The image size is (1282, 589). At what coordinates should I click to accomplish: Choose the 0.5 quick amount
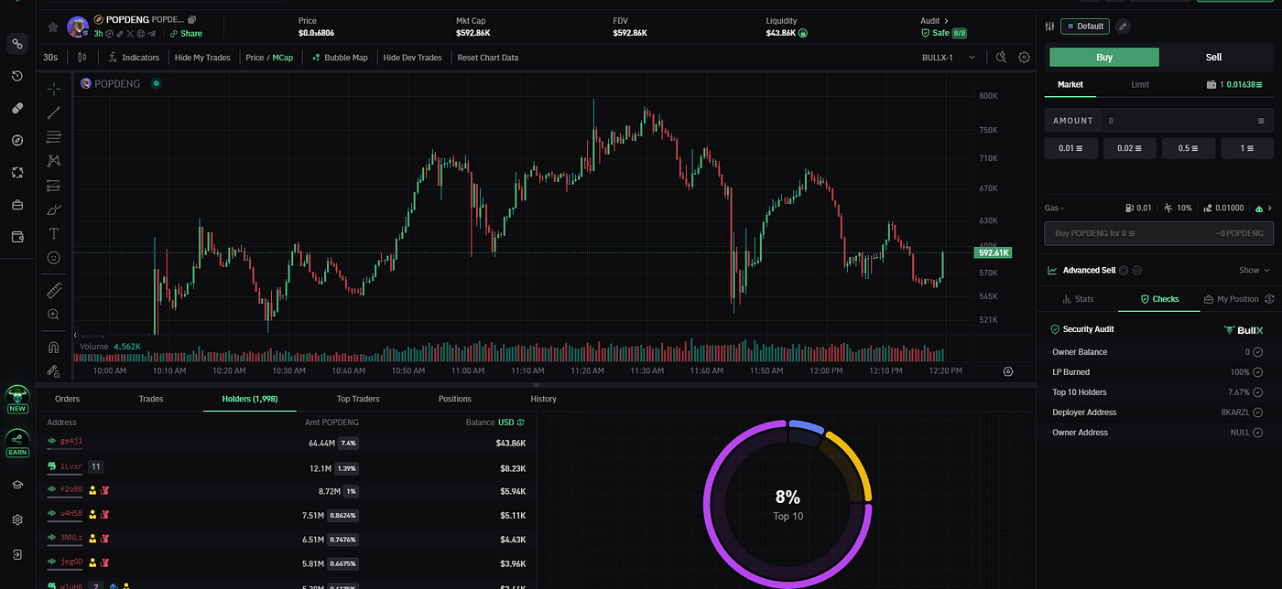[x=1189, y=148]
